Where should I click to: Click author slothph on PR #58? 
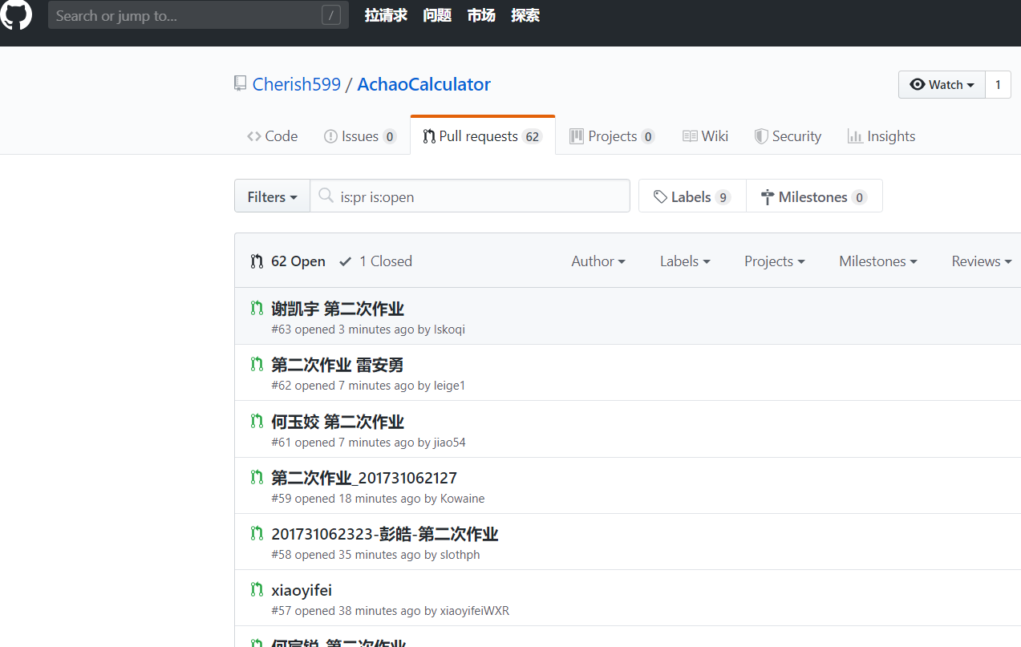pyautogui.click(x=460, y=555)
